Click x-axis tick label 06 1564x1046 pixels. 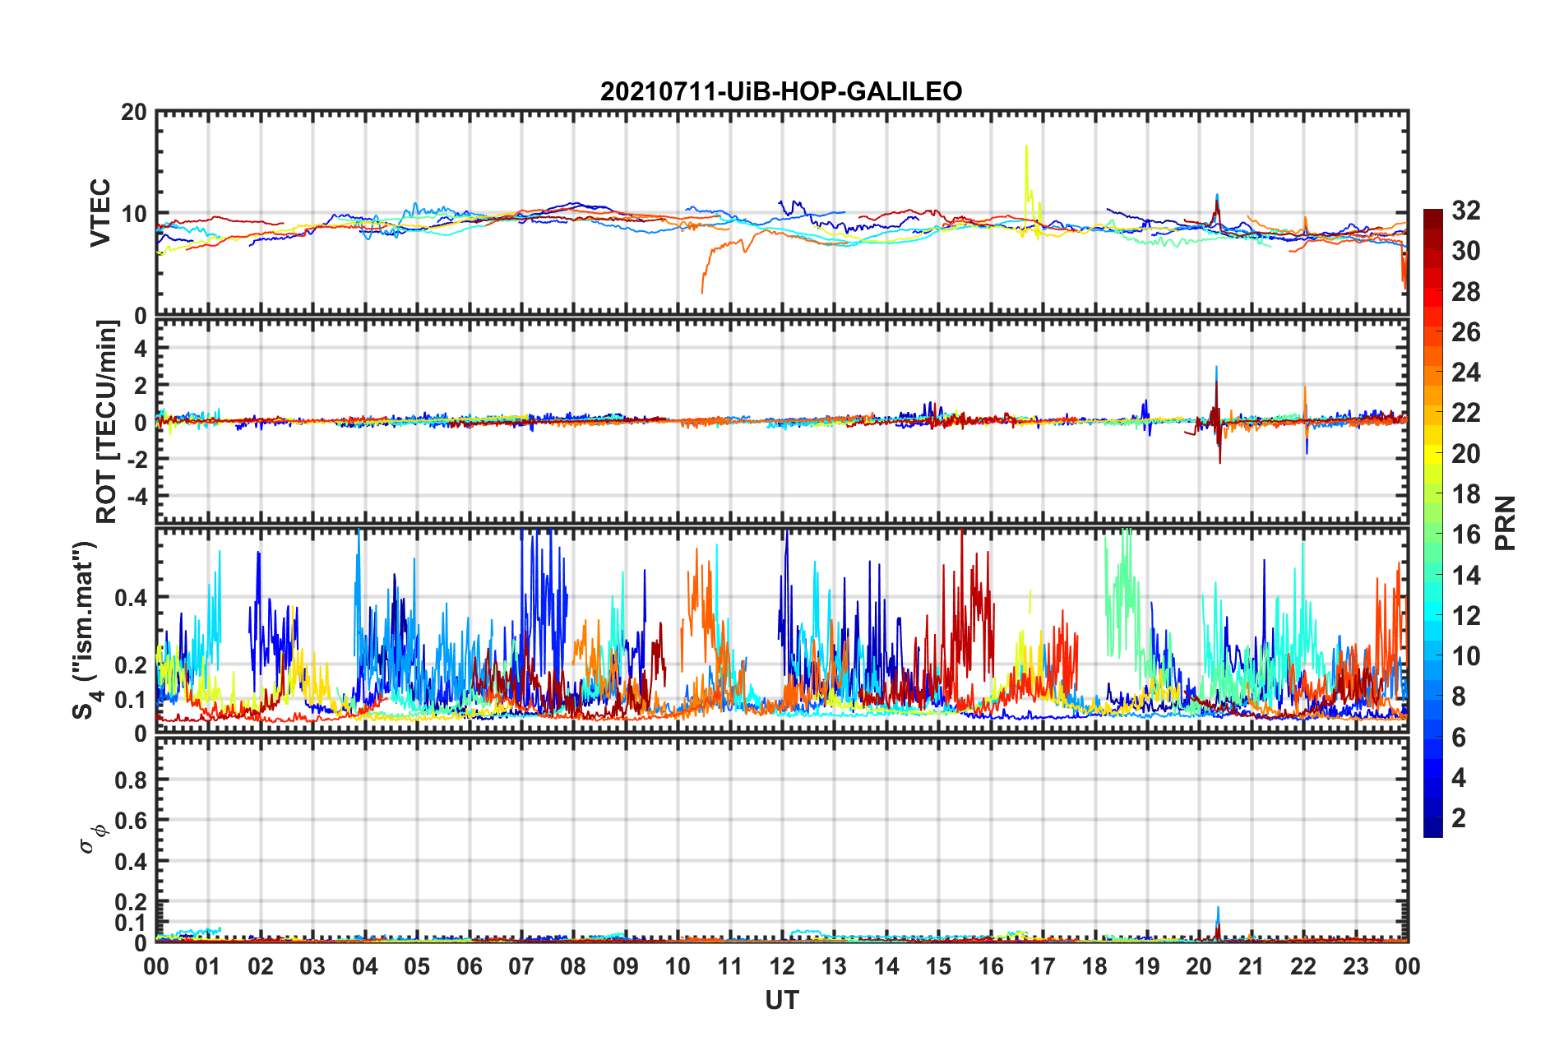(x=470, y=966)
